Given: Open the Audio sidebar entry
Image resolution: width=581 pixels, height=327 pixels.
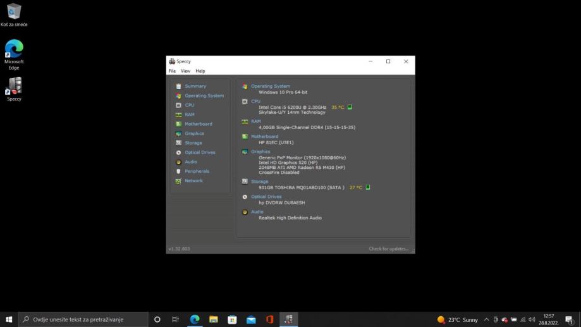Looking at the screenshot, I should click(191, 162).
